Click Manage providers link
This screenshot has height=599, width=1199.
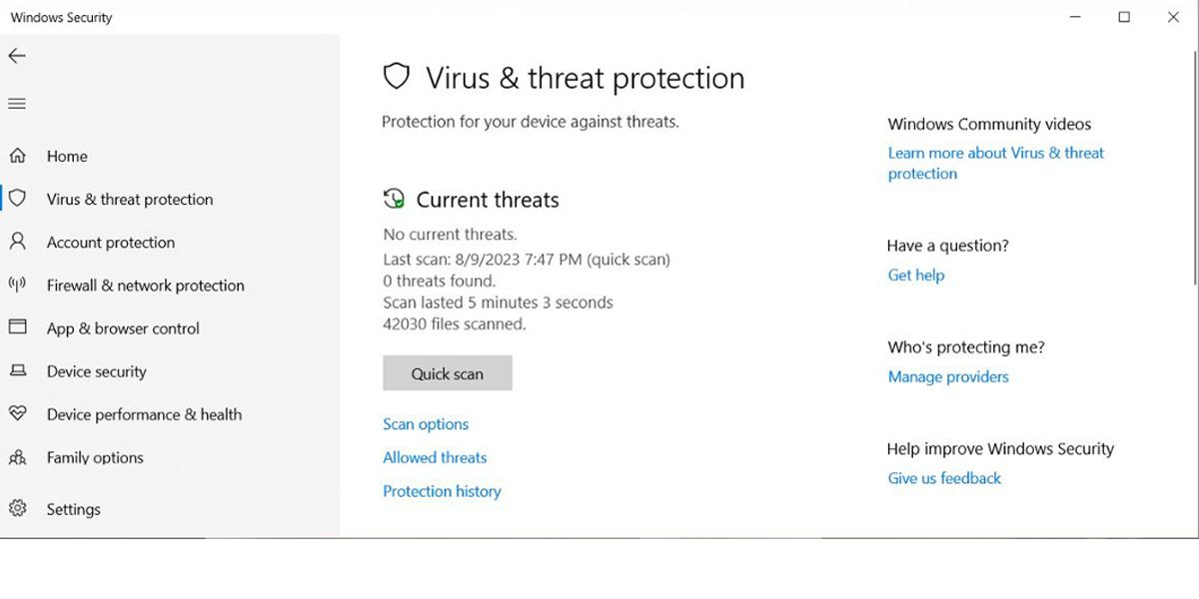tap(948, 376)
